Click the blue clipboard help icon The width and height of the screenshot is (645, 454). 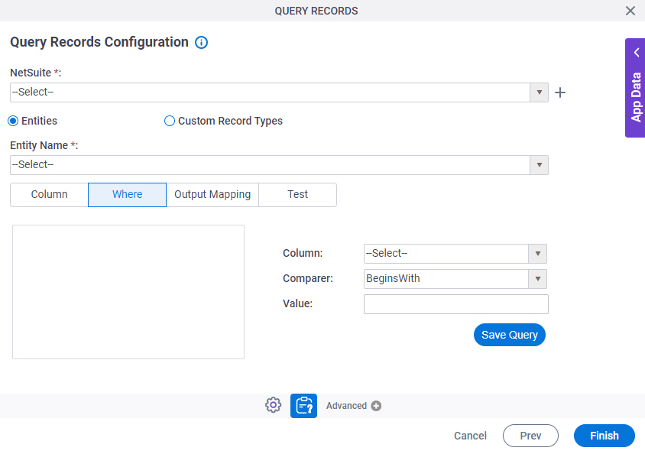[303, 405]
